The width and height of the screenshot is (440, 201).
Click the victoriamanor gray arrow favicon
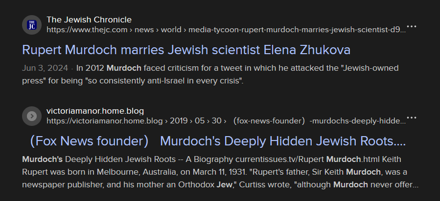32,116
